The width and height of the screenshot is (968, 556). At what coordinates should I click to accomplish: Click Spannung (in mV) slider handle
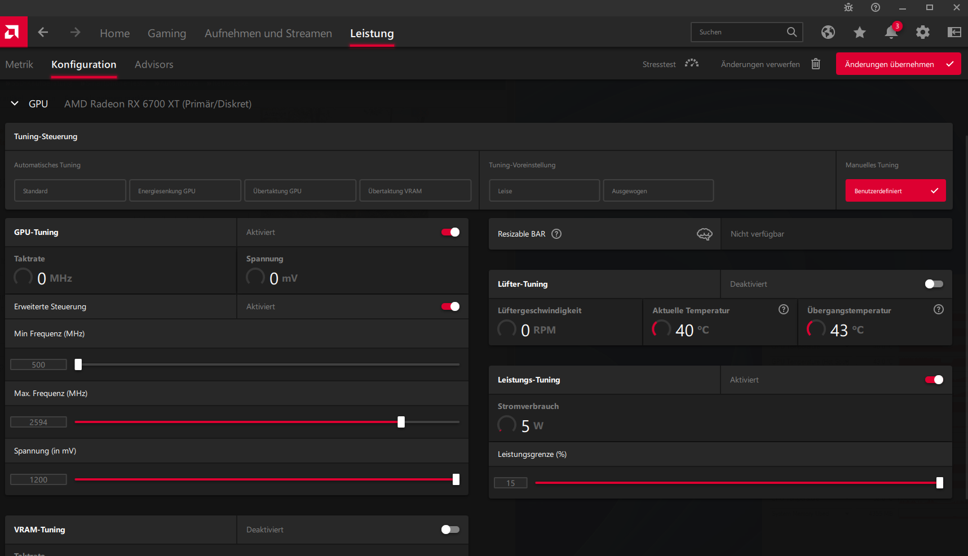pos(456,479)
